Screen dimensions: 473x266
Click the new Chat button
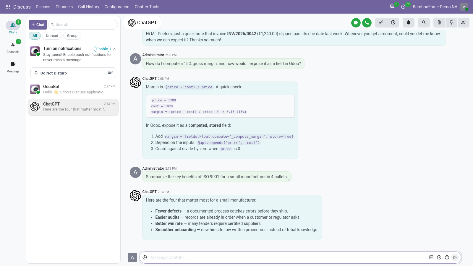pos(38,25)
